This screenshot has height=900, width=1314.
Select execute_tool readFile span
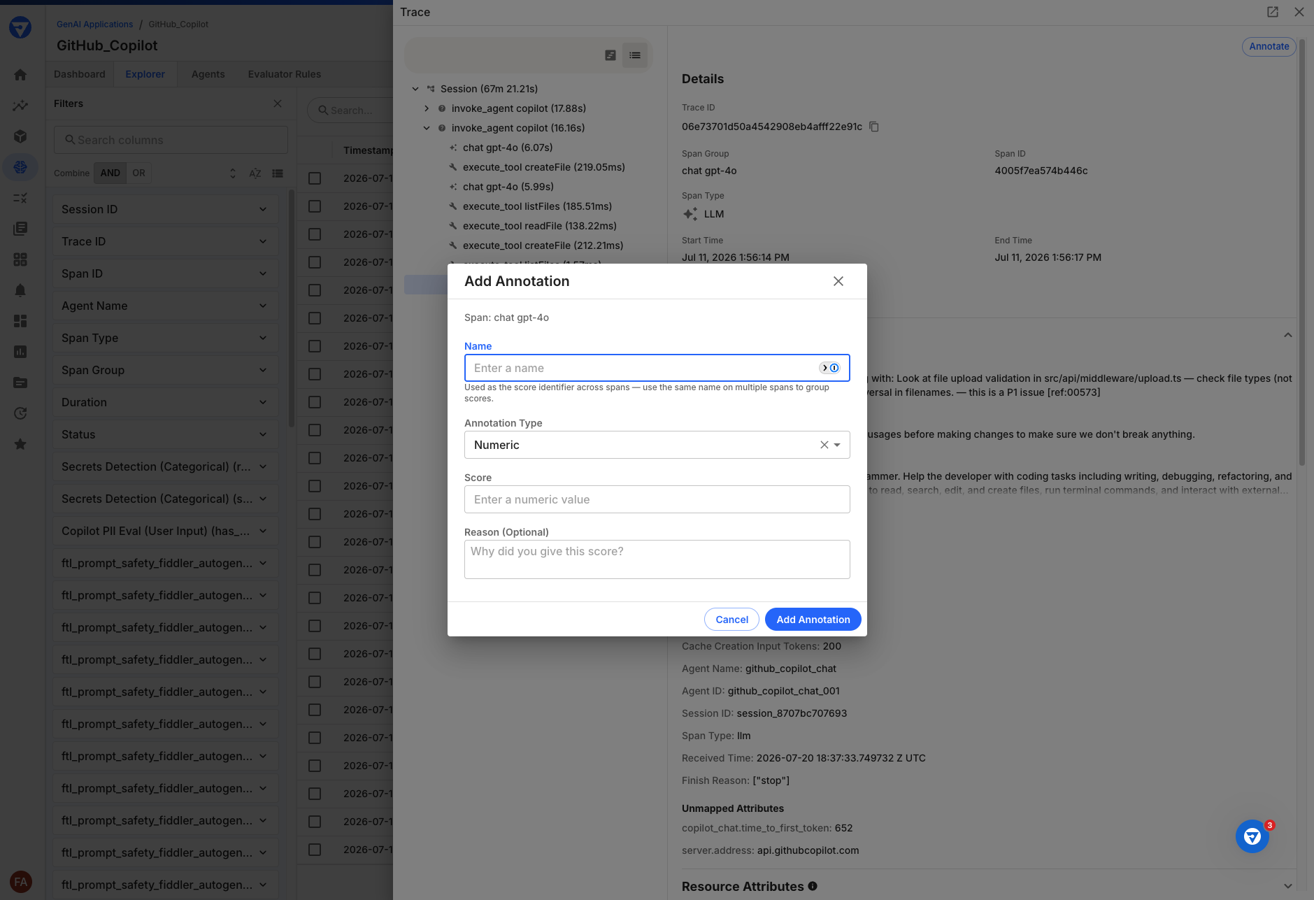pyautogui.click(x=539, y=226)
